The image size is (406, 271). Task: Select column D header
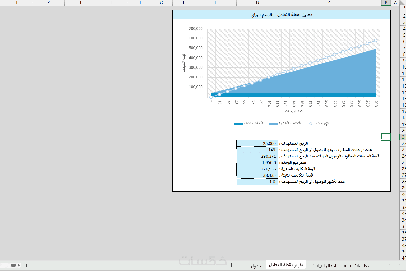coord(257,3)
